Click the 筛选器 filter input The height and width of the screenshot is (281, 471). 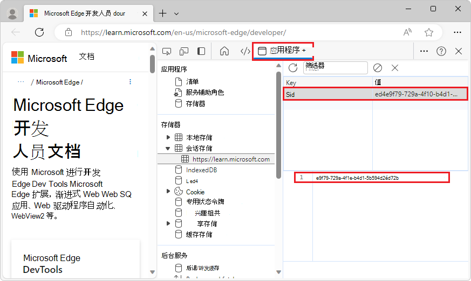tap(335, 68)
